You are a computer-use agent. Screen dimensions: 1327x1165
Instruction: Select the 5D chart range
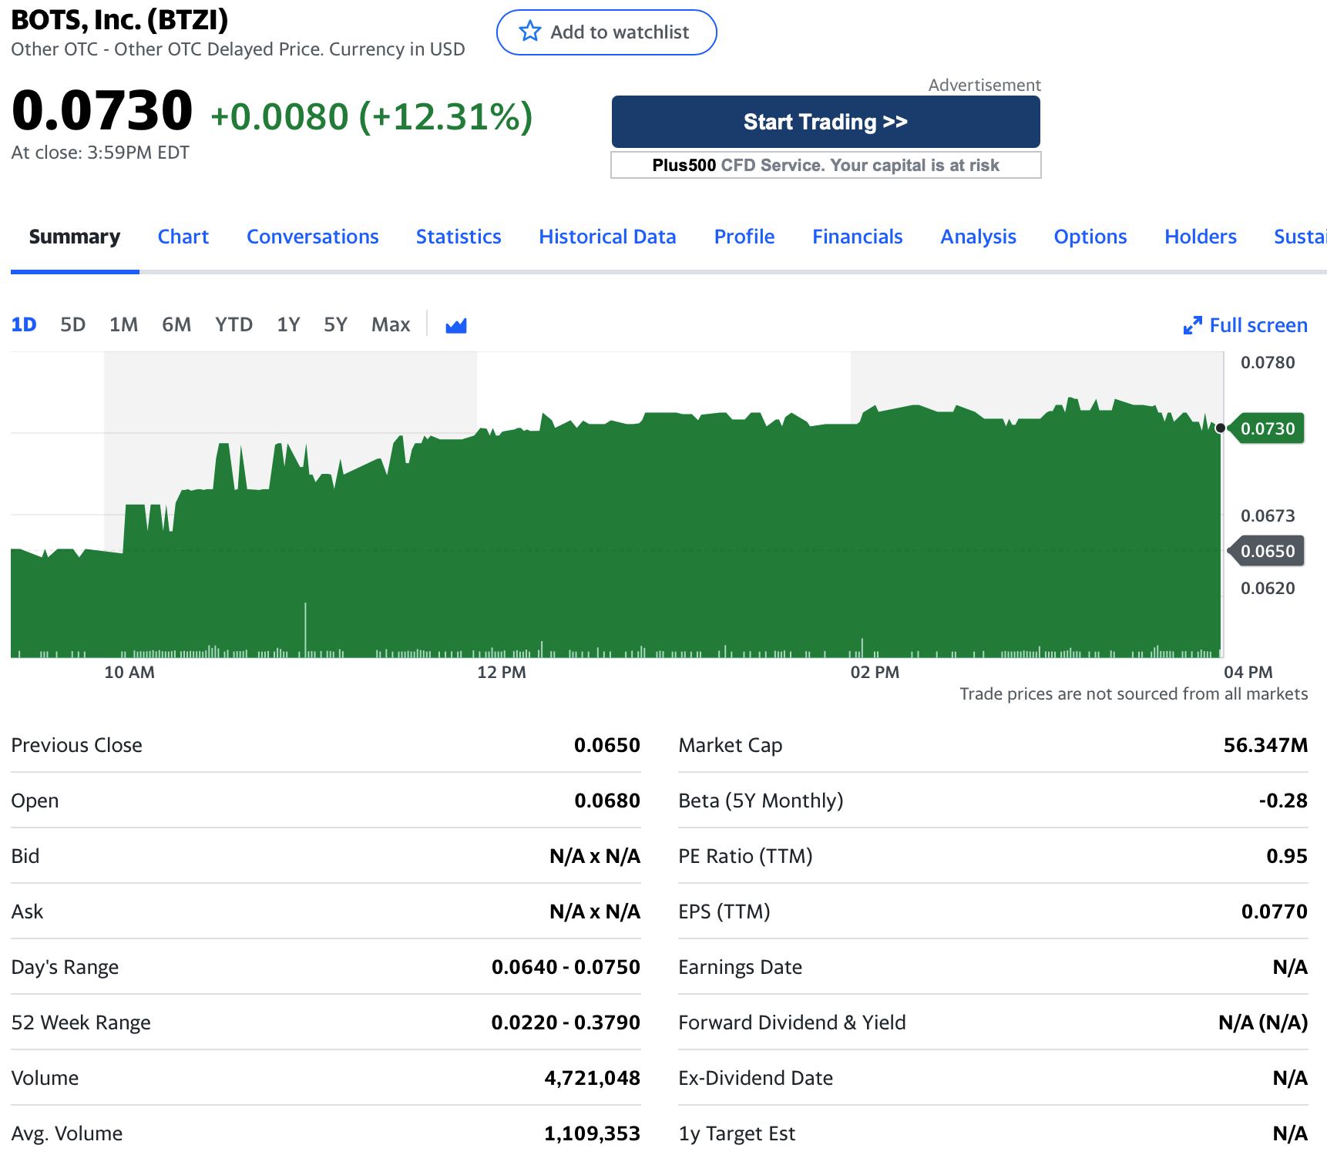click(x=72, y=324)
